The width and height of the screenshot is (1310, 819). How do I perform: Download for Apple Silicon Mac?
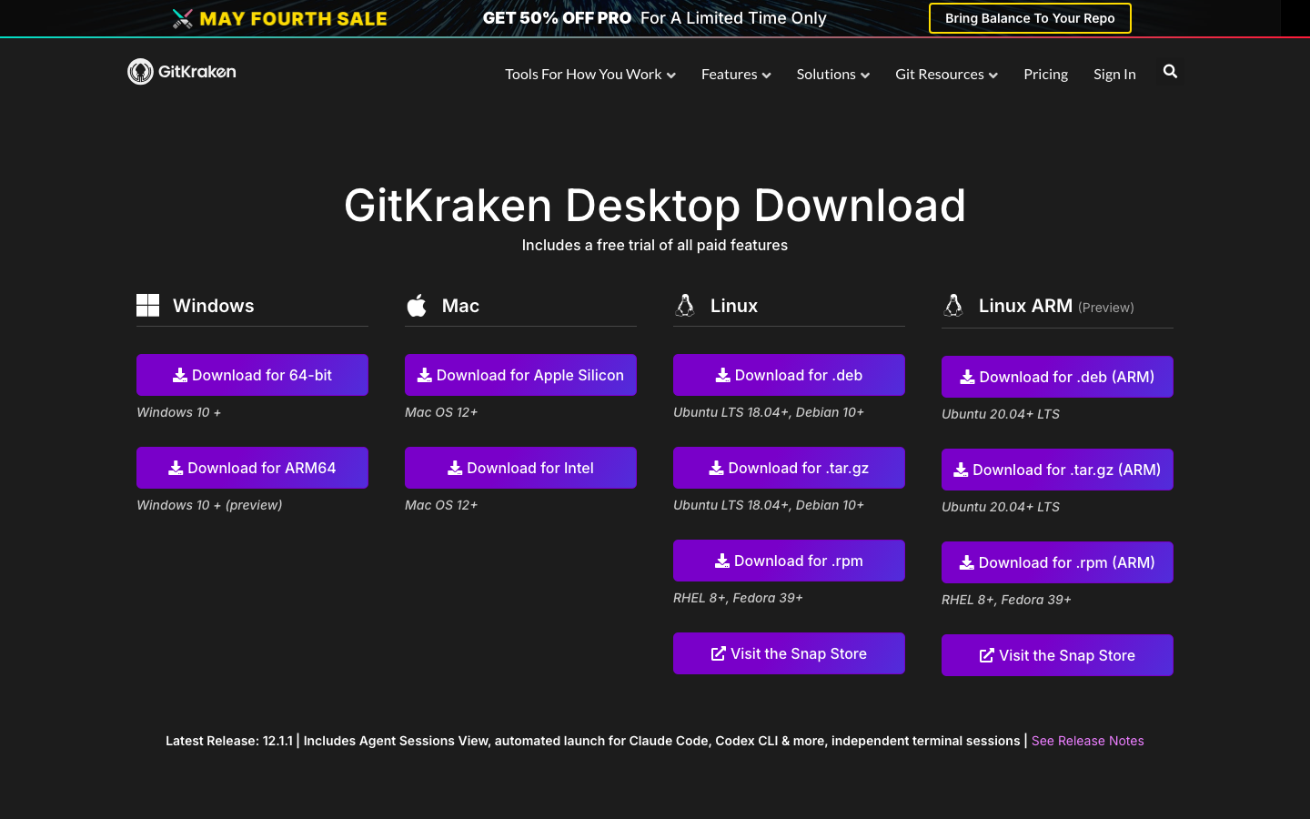(x=520, y=375)
